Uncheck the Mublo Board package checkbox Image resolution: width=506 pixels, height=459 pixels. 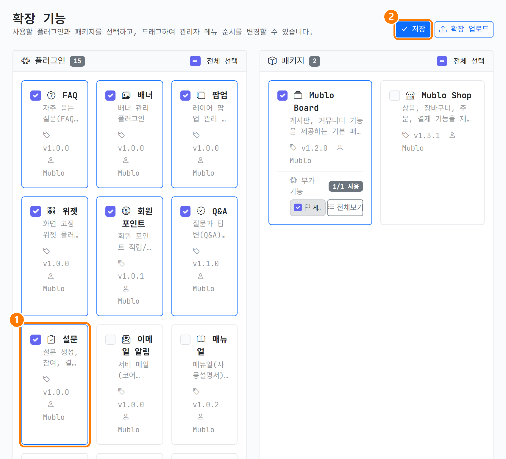(282, 96)
